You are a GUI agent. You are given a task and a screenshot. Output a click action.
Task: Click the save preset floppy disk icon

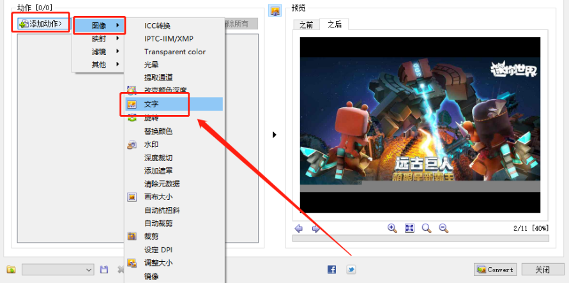tap(104, 270)
